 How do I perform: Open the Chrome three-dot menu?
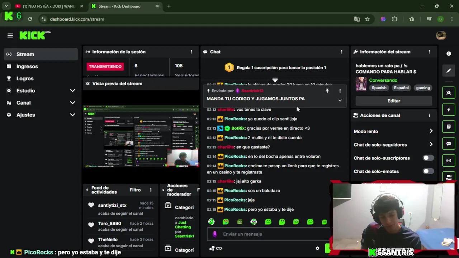pyautogui.click(x=451, y=19)
